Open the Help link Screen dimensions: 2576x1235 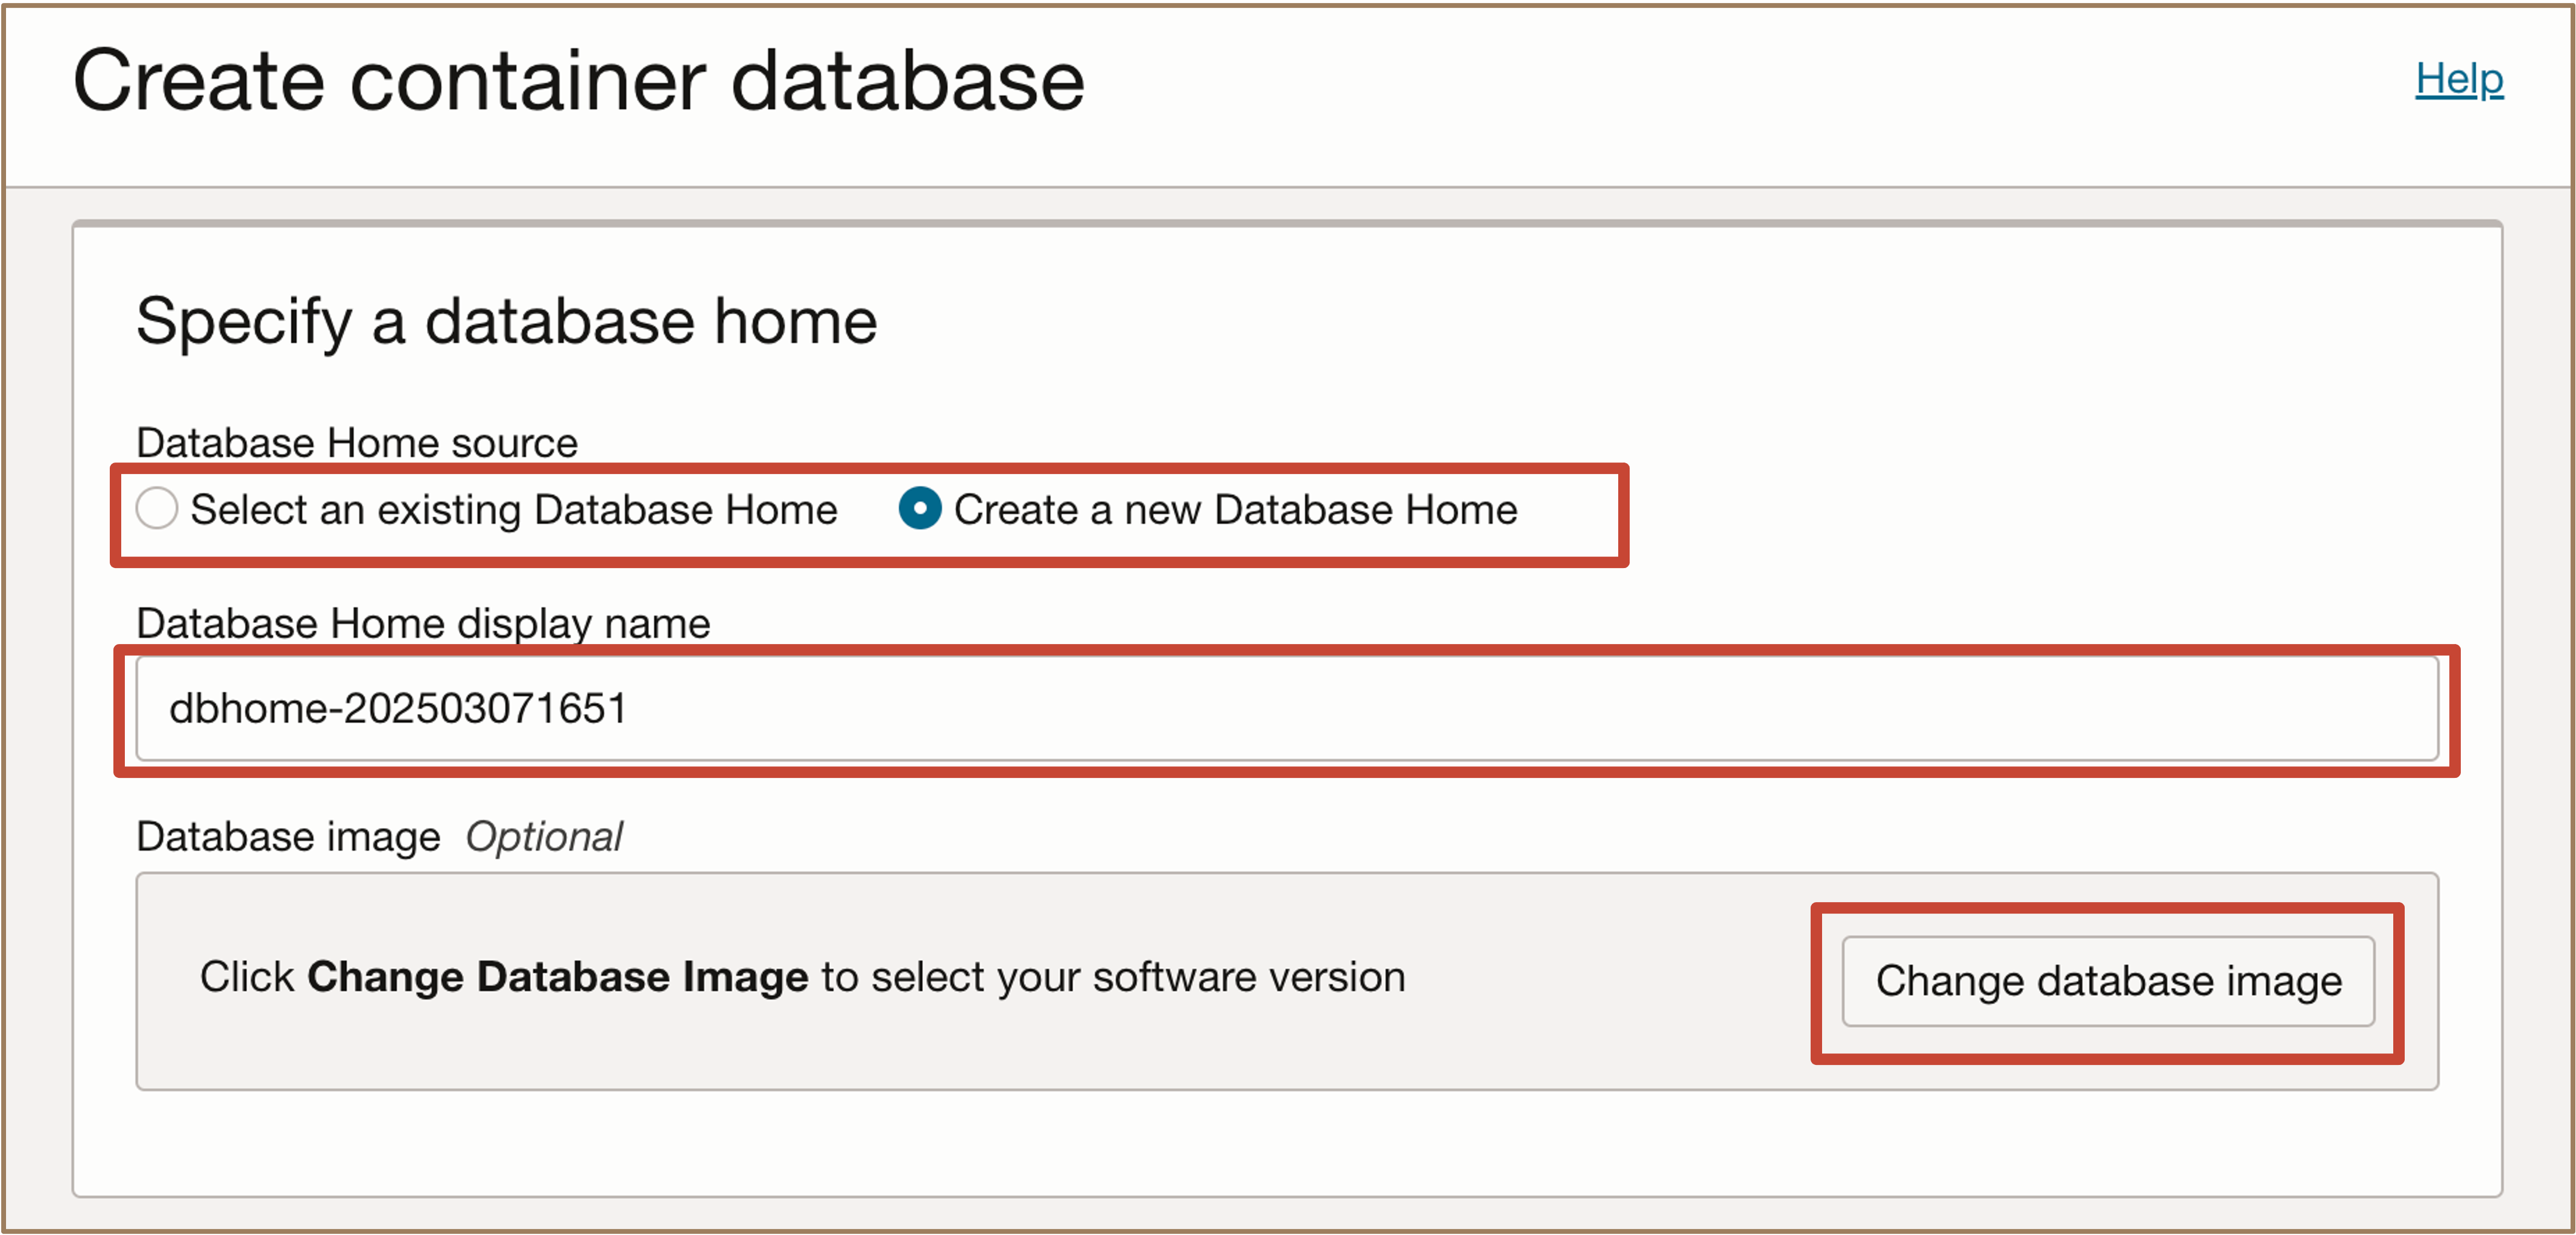2458,79
